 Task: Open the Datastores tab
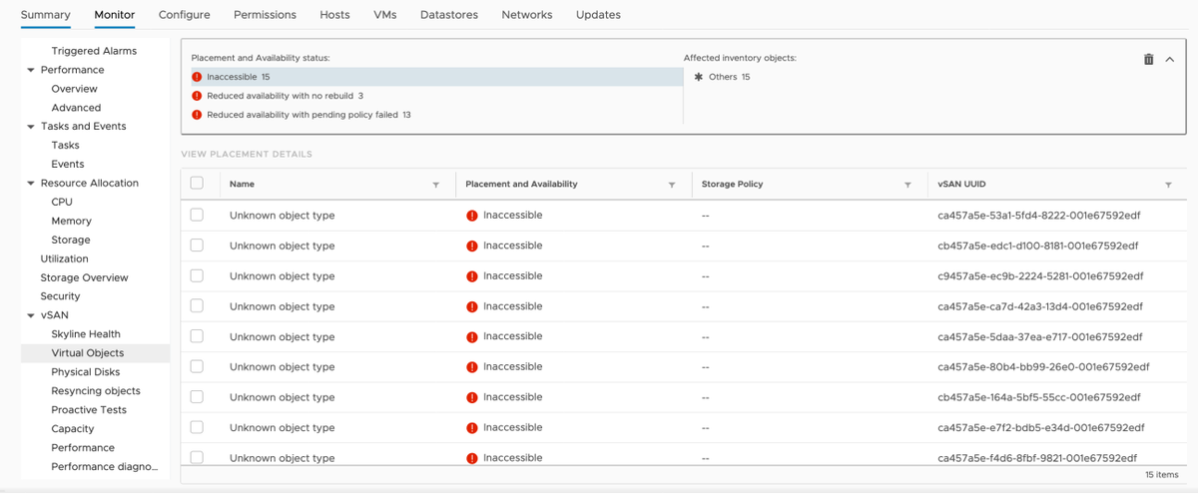coord(448,15)
